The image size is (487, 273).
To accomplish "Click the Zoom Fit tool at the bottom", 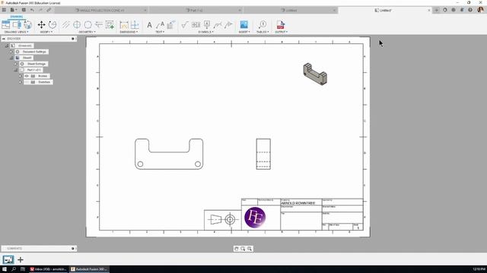I will click(x=250, y=249).
